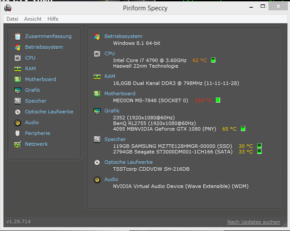290x231 pixels.
Task: Click the Zusammenfassung clipboard icon in the sidebar
Action: click(x=18, y=36)
